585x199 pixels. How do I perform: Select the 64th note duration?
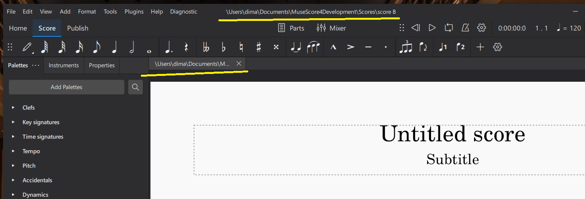tap(44, 47)
